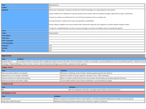Click the 'Source' label cell
146x109 pixels.
point(25,31)
